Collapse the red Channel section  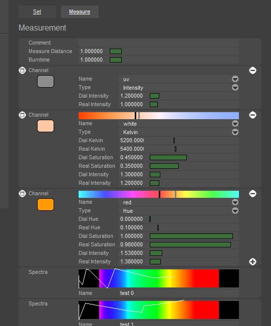pos(22,194)
